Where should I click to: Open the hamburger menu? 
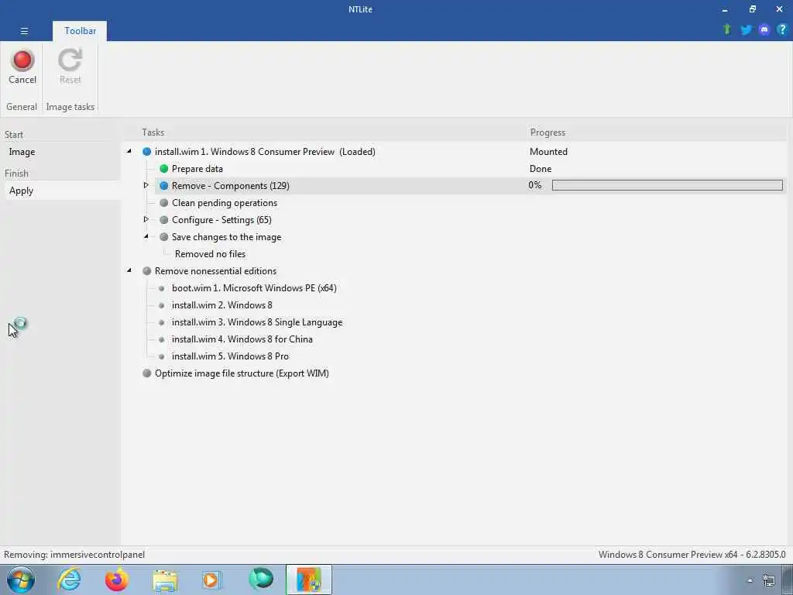coord(24,31)
